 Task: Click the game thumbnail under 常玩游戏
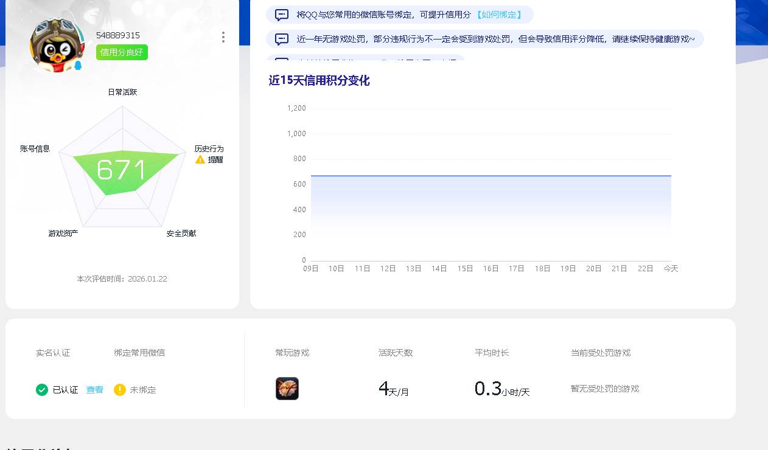[x=287, y=388]
